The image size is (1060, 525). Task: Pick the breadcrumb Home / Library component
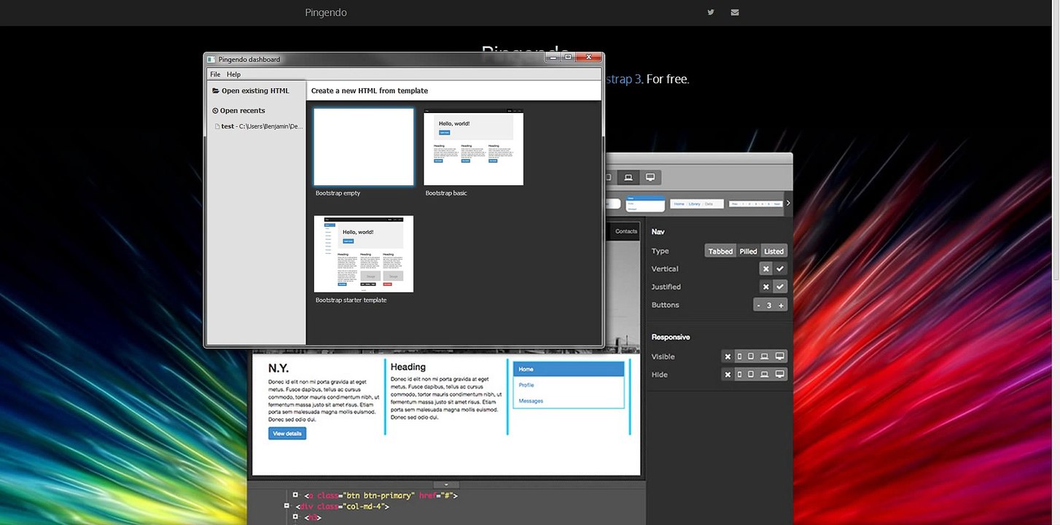[697, 204]
